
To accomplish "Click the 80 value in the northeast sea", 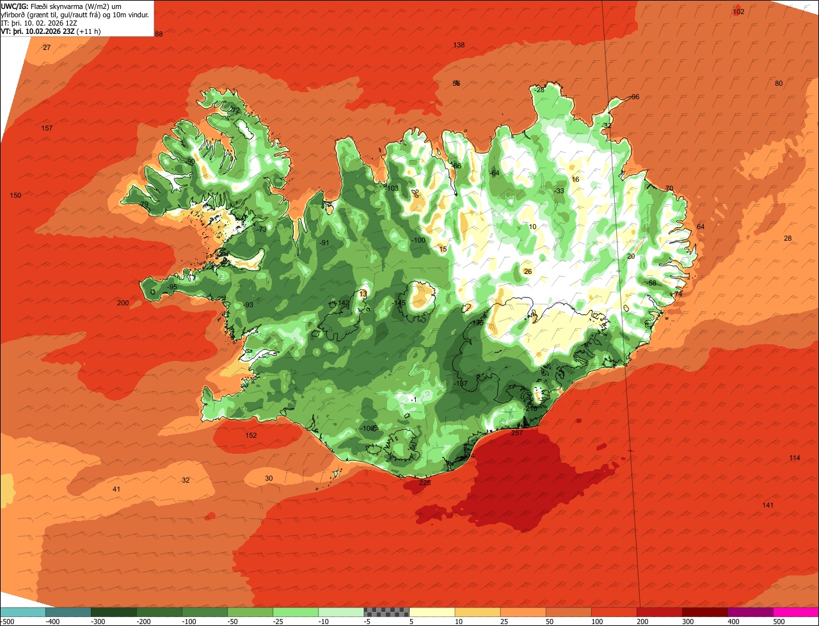I will point(779,83).
